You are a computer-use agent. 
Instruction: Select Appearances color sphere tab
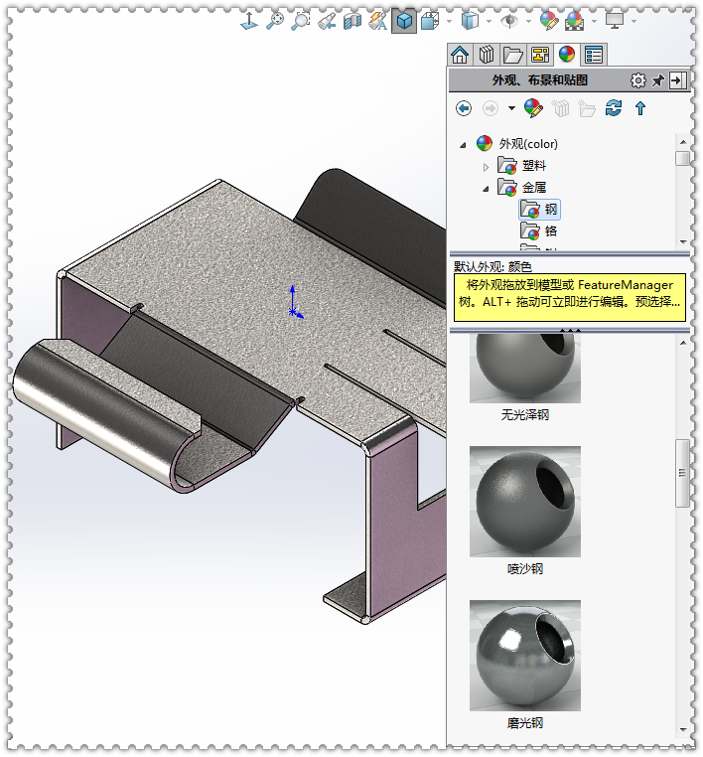pos(567,54)
